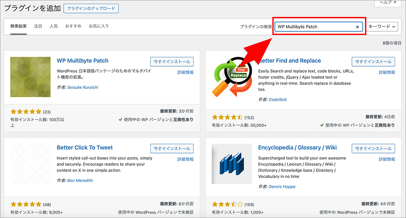Image resolution: width=406 pixels, height=218 pixels.
Task: Open author Seisuke Kuraishi link
Action: 82,88
